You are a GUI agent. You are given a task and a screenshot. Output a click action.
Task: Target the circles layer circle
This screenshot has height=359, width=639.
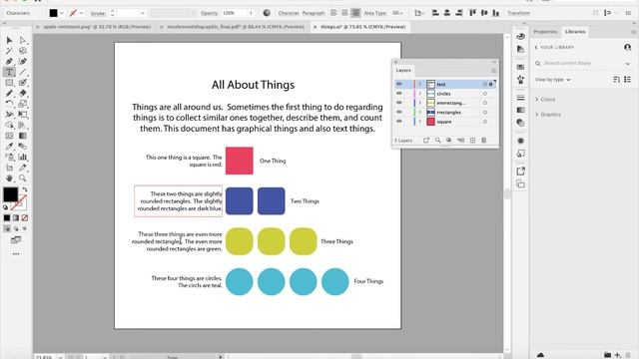[x=485, y=94]
